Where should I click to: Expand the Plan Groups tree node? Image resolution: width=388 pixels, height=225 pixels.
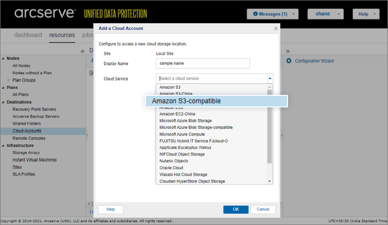pyautogui.click(x=8, y=80)
